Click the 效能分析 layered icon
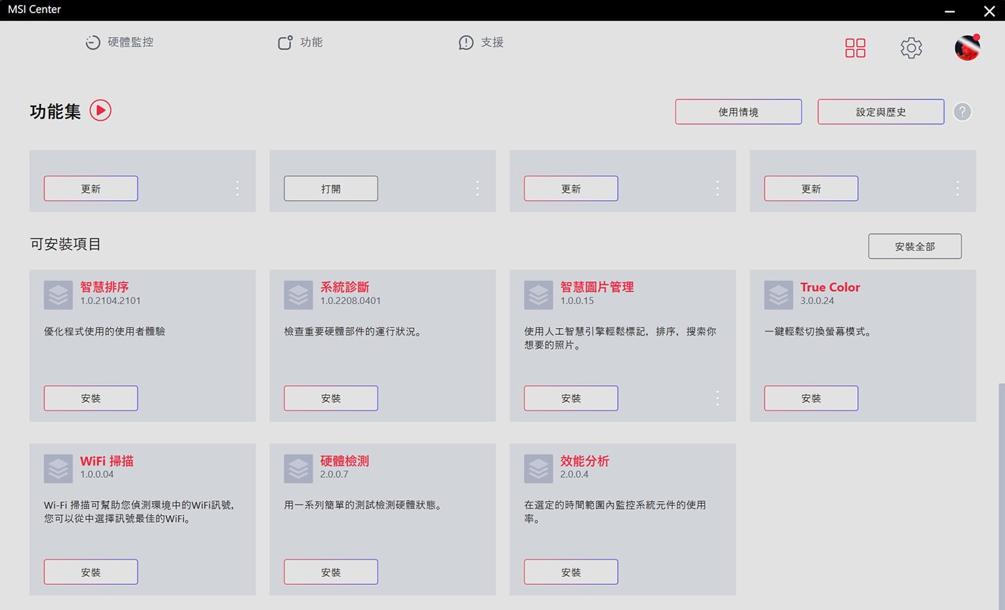The image size is (1005, 610). pyautogui.click(x=539, y=469)
